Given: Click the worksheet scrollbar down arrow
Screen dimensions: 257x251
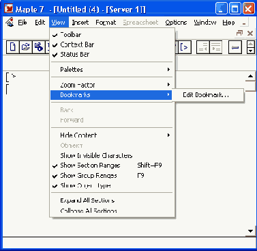Looking at the screenshot, I should pos(250,231).
